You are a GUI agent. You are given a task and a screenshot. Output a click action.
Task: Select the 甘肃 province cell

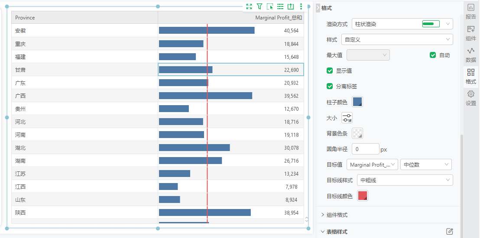85,70
